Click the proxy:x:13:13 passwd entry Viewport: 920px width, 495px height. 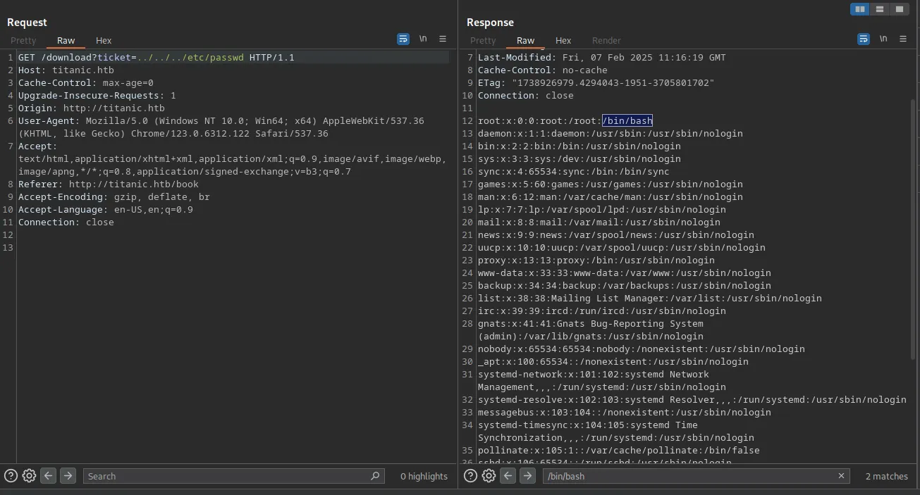click(x=596, y=261)
